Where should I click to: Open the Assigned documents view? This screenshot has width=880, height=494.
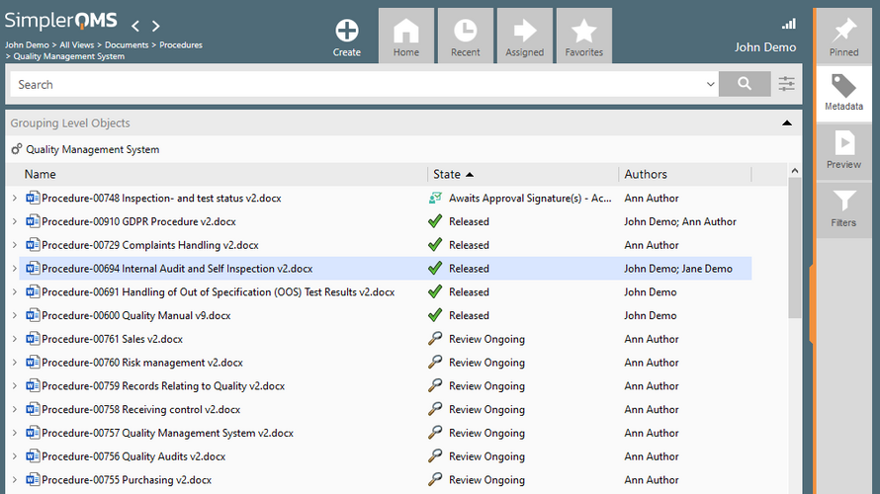pos(524,36)
